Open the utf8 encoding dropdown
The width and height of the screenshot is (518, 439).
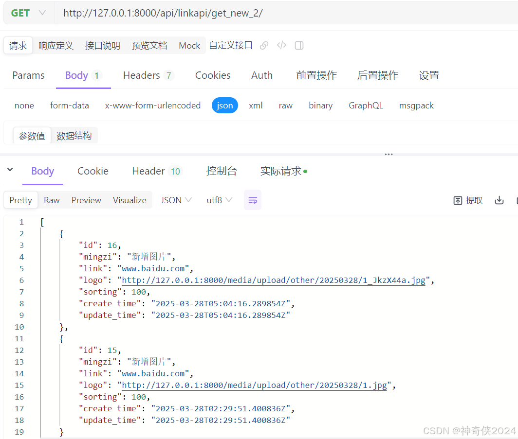pos(219,200)
